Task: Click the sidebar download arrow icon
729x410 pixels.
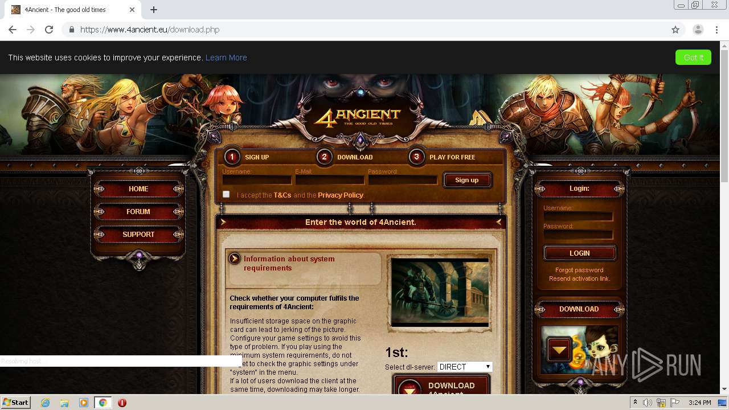Action: pos(559,350)
